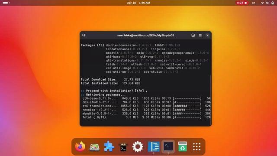
Task: Stop the screen recording at 0:24
Action: (242, 3)
